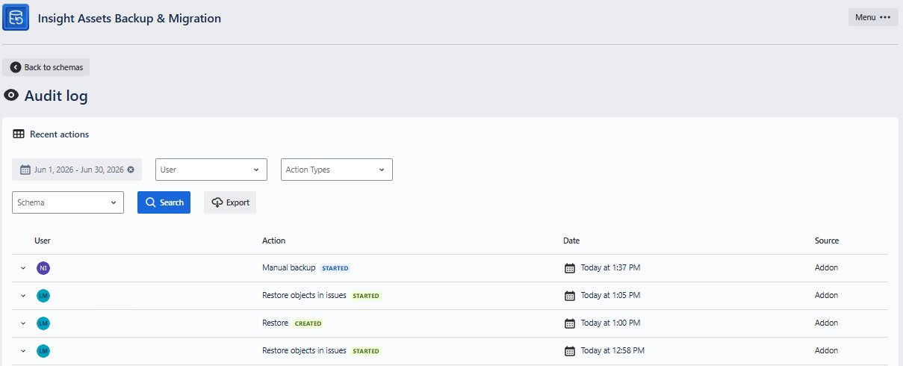Expand the 1:05 PM Restore objects row
Image resolution: width=903 pixels, height=366 pixels.
point(23,296)
